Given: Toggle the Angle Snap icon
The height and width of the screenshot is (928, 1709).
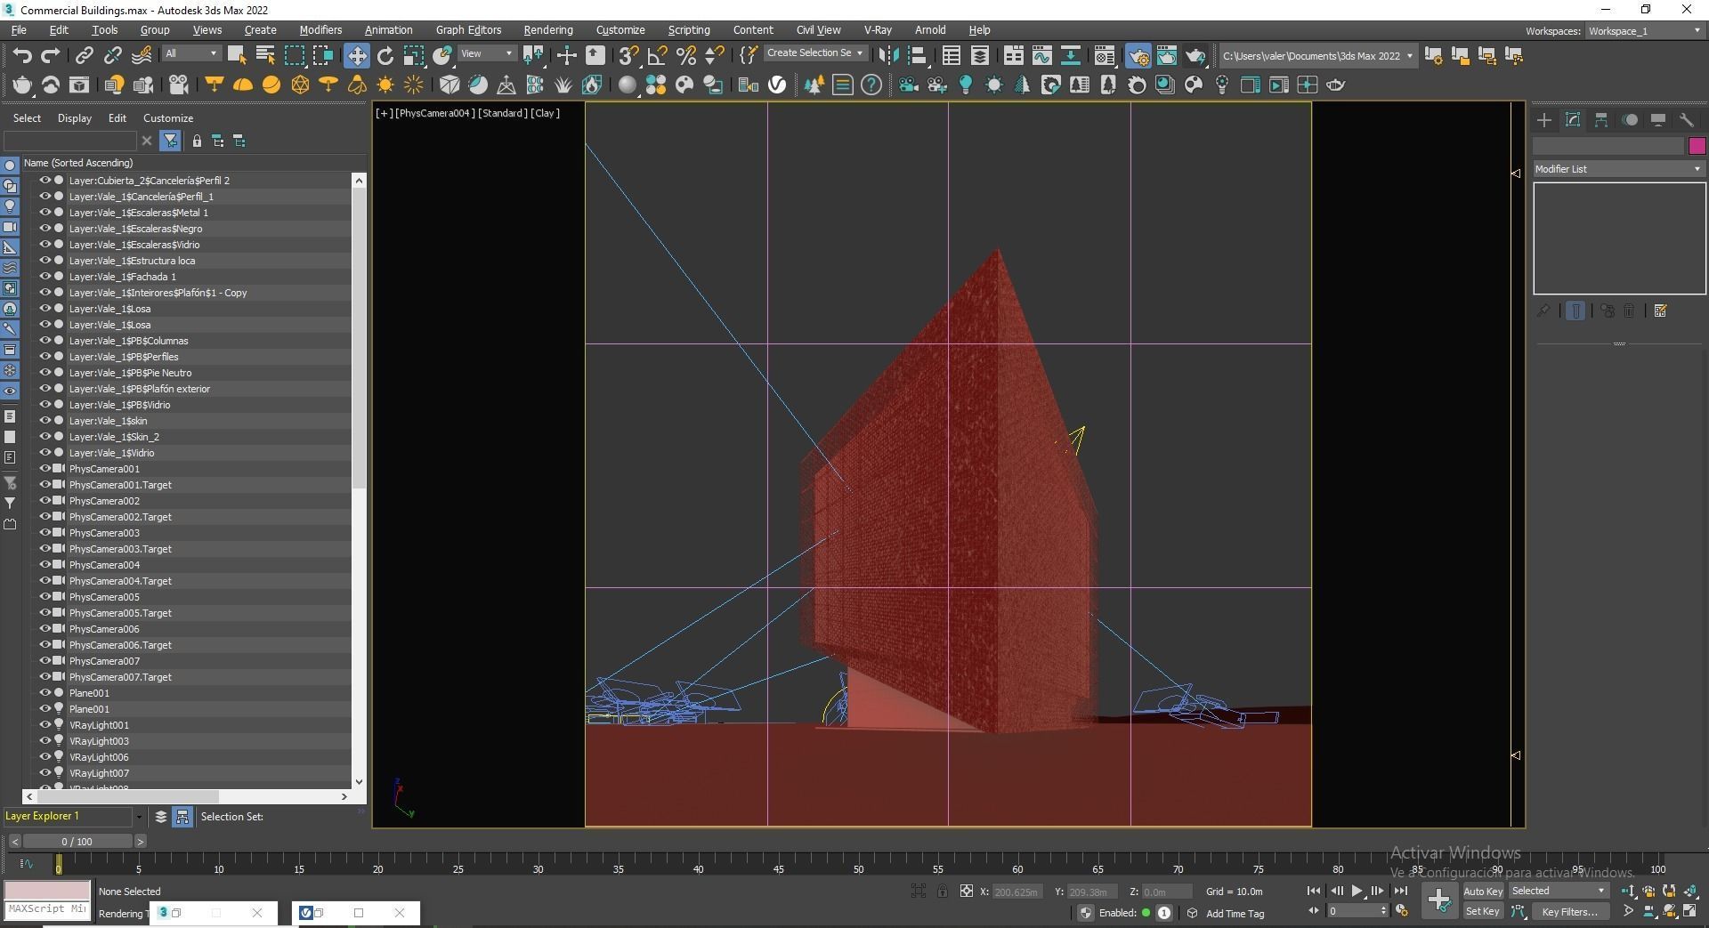Looking at the screenshot, I should [x=658, y=55].
